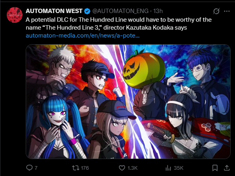This screenshot has height=176, width=235.
Task: Click the repost arrows icon
Action: tap(76, 168)
